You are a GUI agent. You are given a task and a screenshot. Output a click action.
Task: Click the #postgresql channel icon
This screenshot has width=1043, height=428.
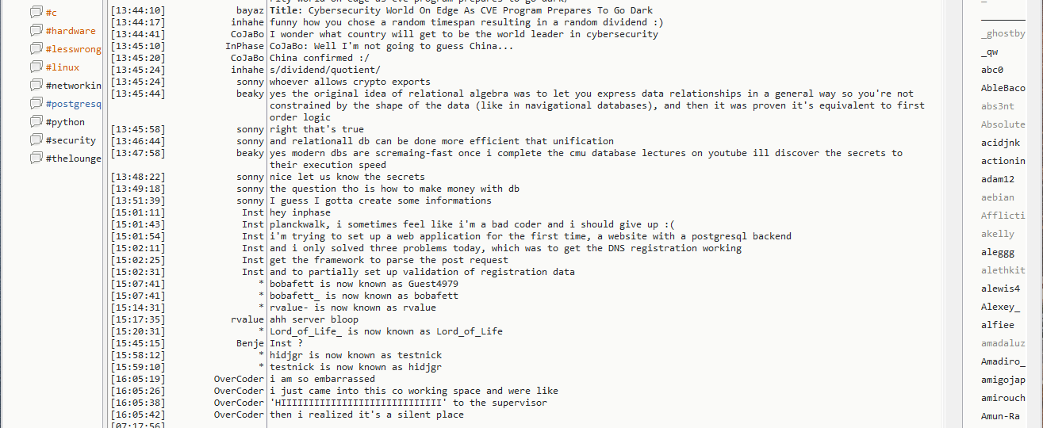click(x=36, y=104)
